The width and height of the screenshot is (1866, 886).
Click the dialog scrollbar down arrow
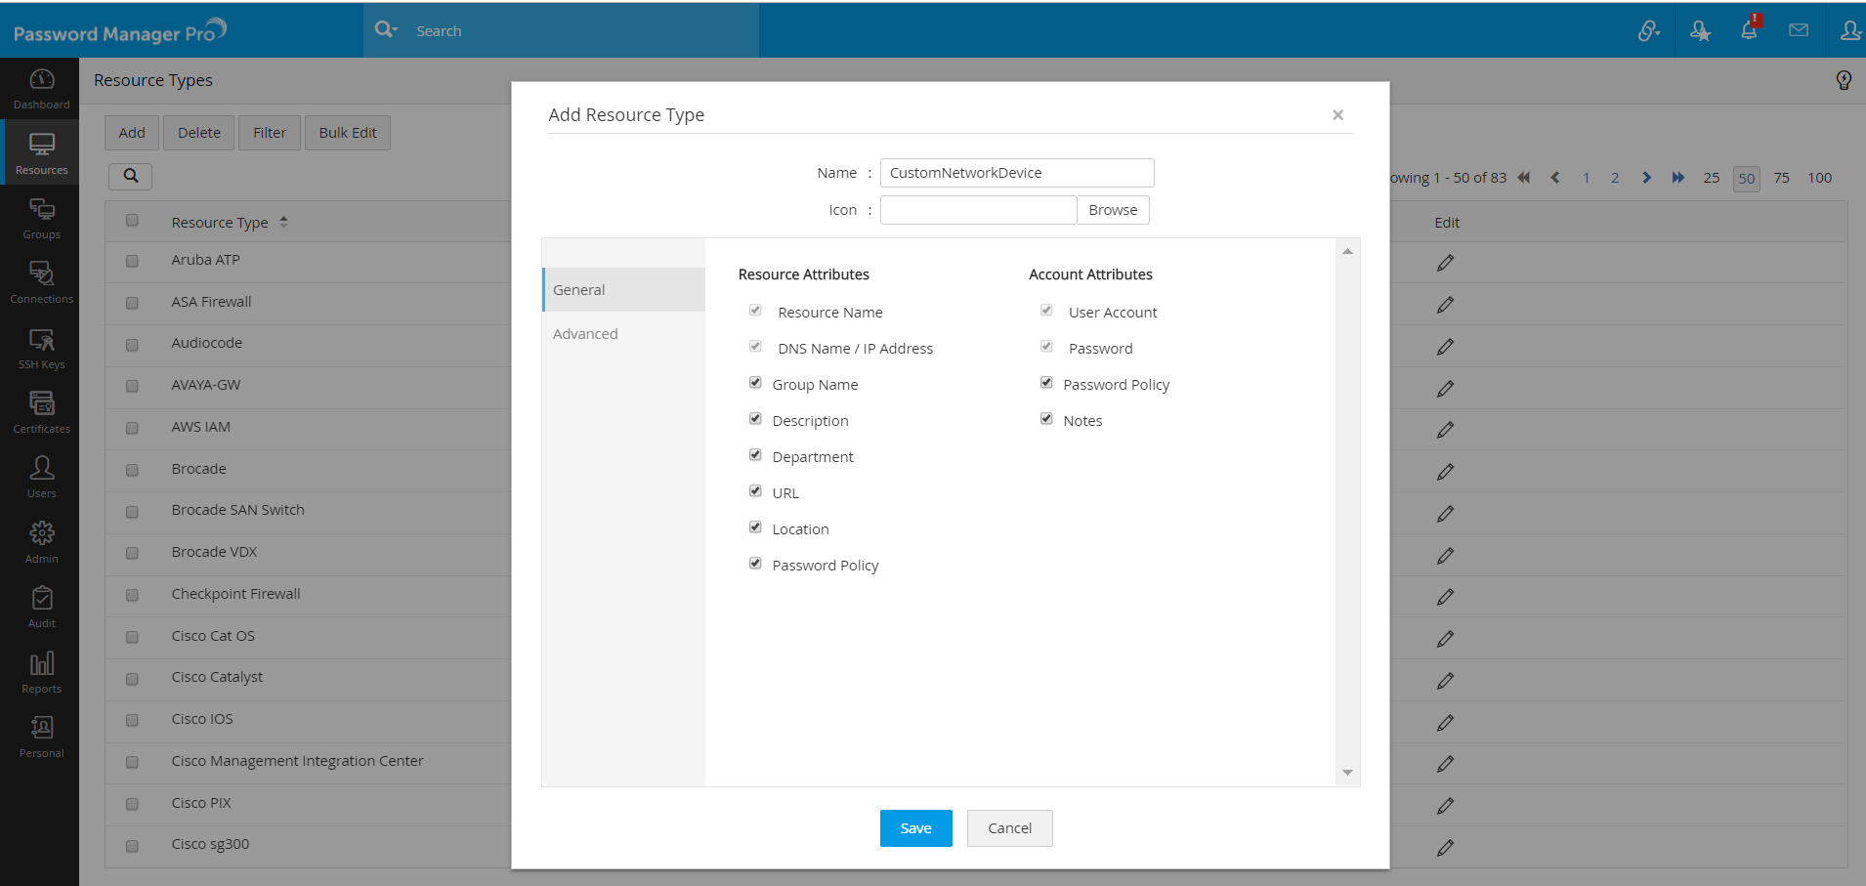point(1347,773)
